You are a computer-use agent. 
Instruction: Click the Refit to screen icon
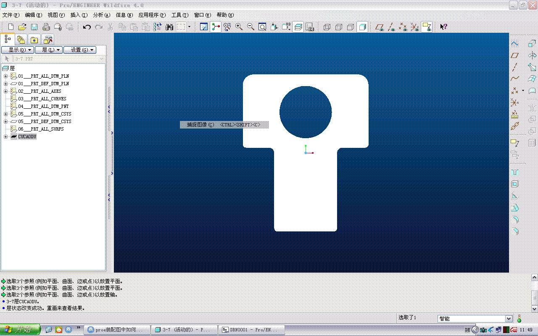[x=262, y=27]
